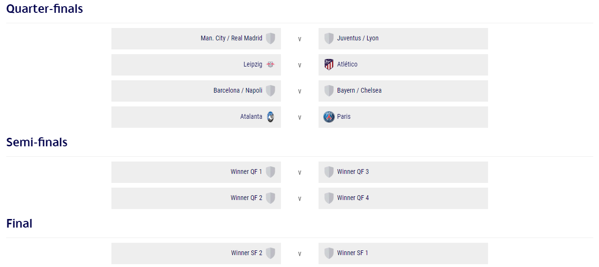The image size is (599, 267).
Task: Click the shield icon beside Winner SF 1
Action: [x=329, y=253]
